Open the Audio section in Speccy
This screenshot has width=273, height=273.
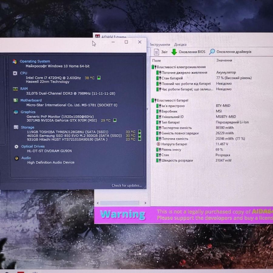(26, 158)
